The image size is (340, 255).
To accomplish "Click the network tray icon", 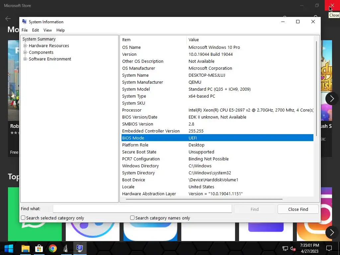I will (285, 249).
